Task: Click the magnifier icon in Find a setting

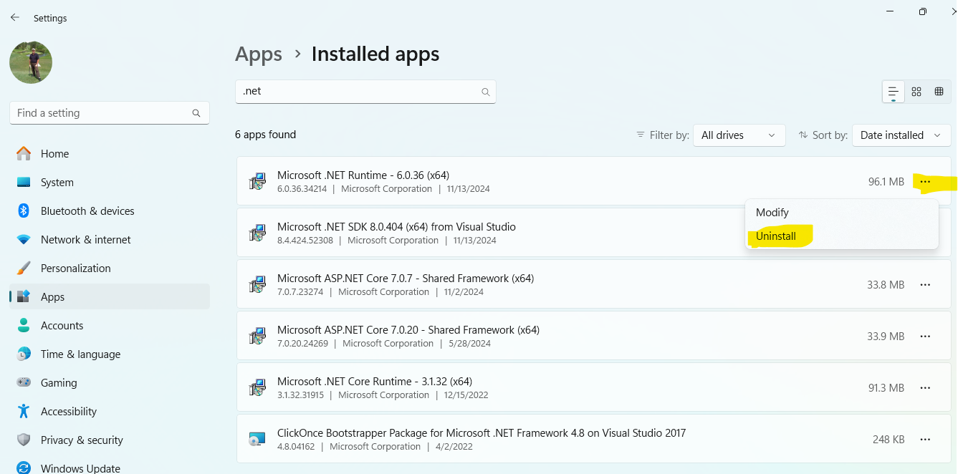Action: tap(196, 113)
